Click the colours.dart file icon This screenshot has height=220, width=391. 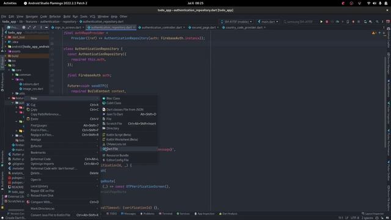[x=21, y=84]
